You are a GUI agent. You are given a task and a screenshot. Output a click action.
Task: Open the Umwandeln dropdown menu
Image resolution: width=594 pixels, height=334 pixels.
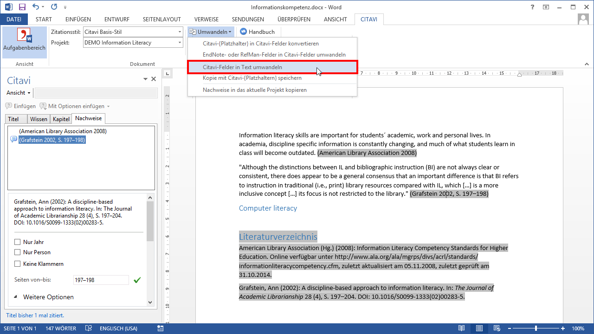coord(210,32)
